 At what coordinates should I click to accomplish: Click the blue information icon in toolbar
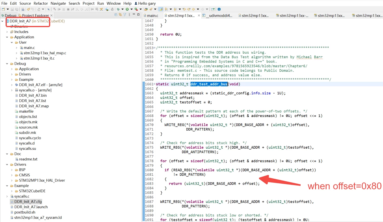coord(219,9)
